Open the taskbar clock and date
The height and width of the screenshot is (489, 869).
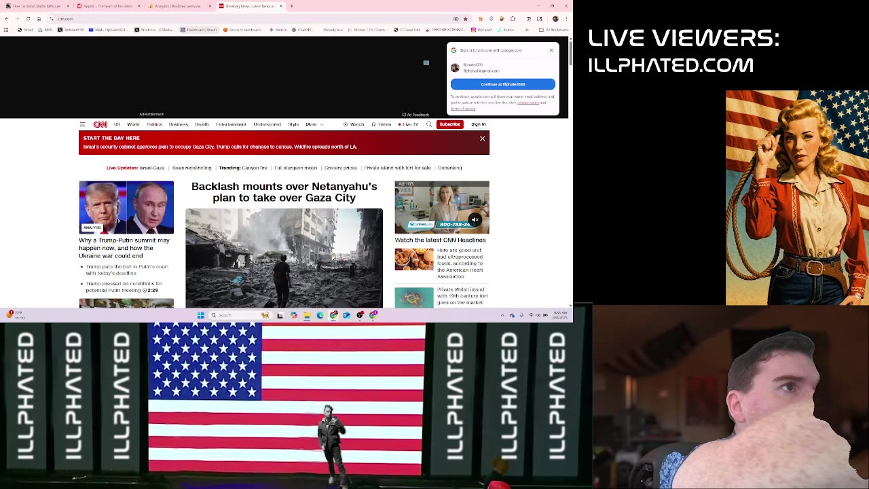(x=561, y=315)
